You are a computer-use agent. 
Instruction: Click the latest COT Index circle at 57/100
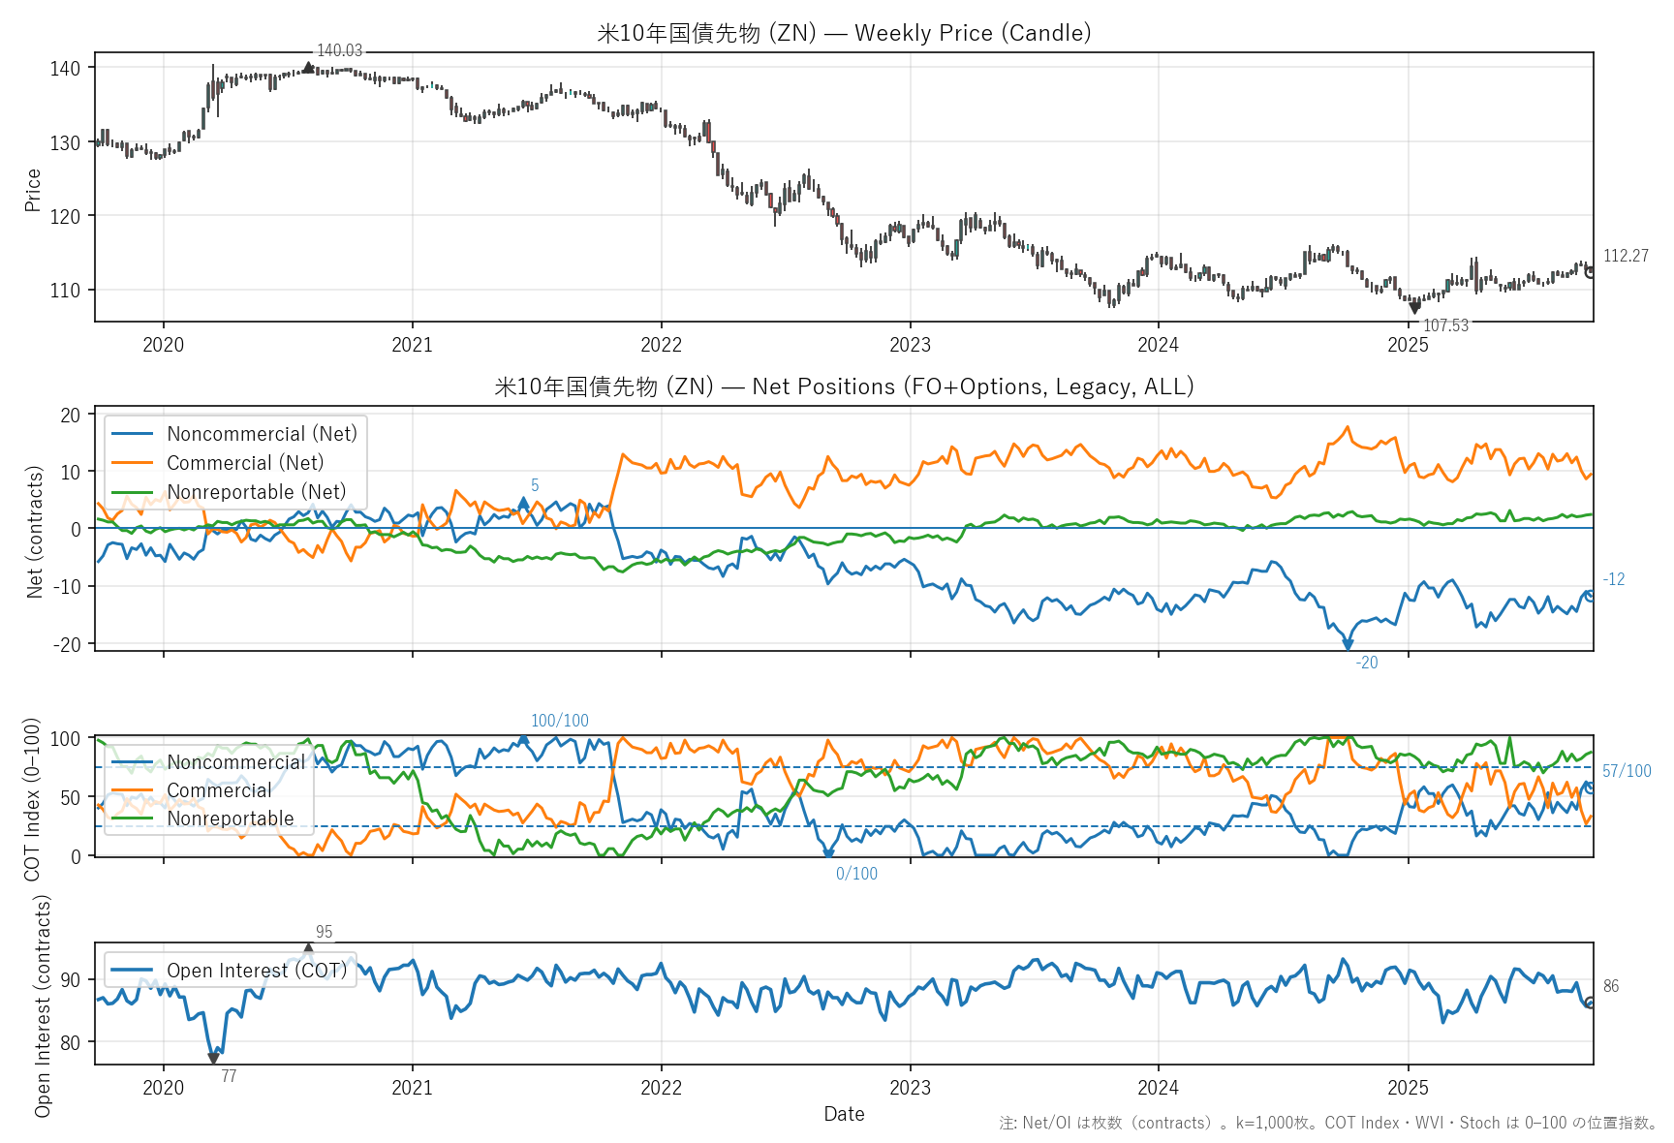pyautogui.click(x=1590, y=788)
